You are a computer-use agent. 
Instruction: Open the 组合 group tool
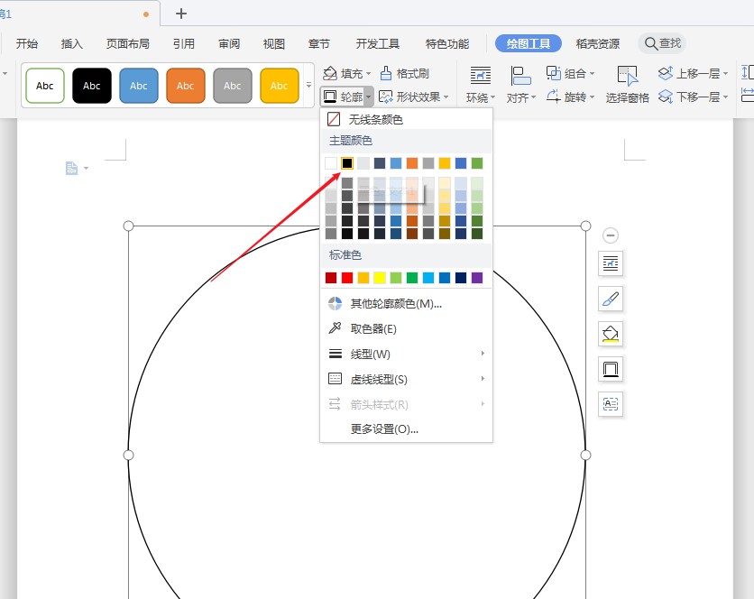click(x=566, y=74)
